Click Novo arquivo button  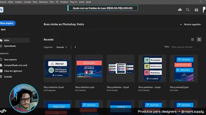coord(7,23)
